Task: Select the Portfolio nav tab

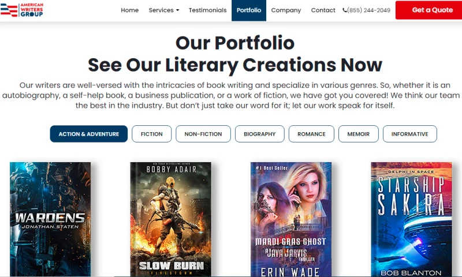Action: [x=249, y=10]
